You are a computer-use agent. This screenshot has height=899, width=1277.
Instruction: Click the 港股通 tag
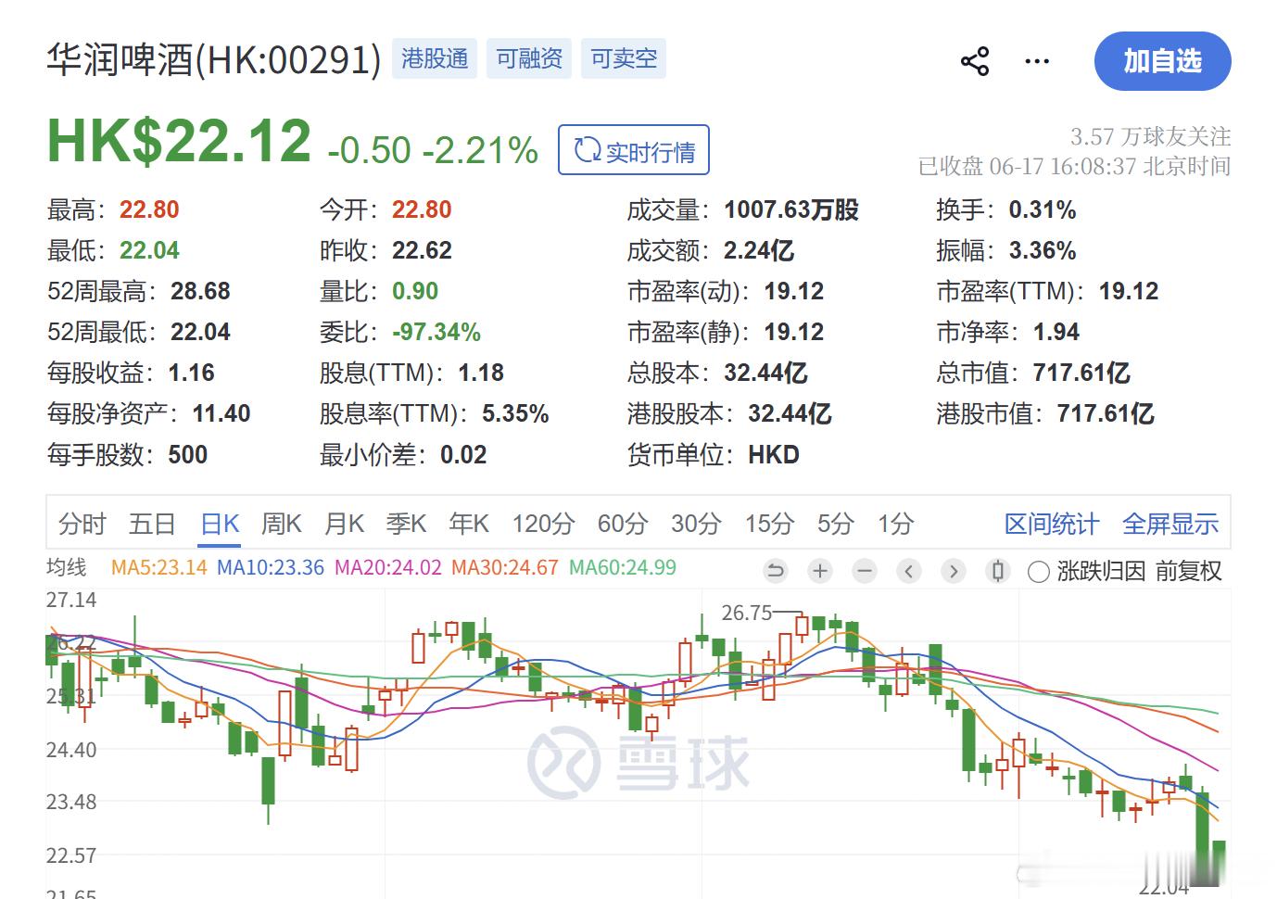click(435, 58)
